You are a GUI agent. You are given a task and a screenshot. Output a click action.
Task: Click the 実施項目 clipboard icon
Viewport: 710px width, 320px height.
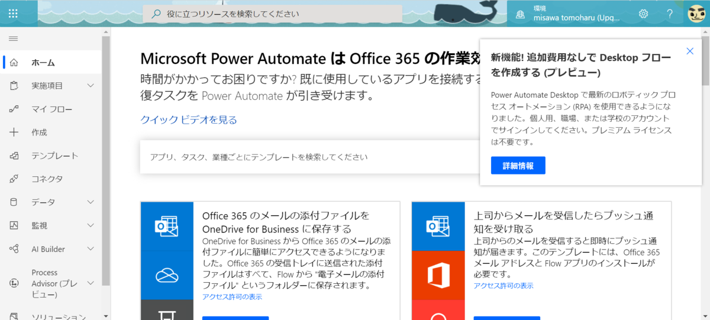[x=14, y=86]
